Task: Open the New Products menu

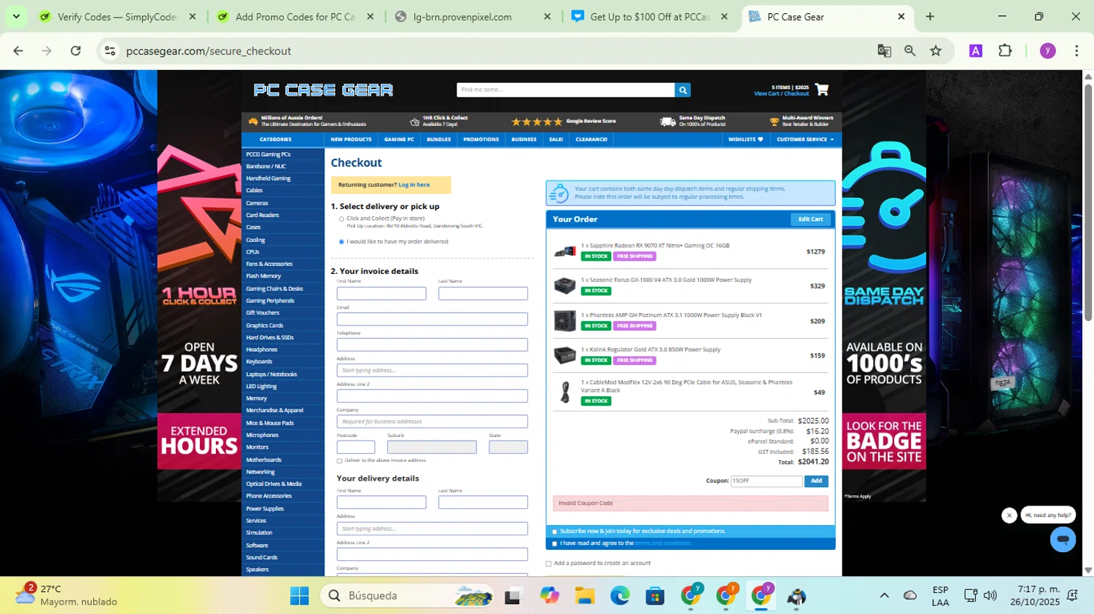Action: click(x=351, y=140)
